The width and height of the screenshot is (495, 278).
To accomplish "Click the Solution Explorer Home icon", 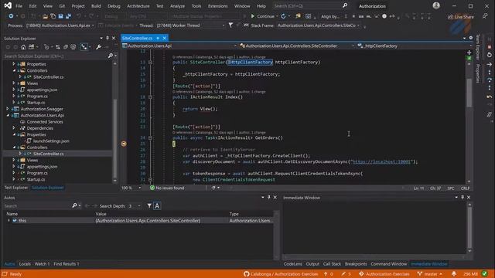I will [23, 47].
